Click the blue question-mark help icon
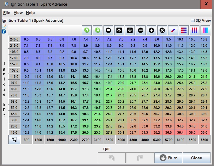Viewport: 214px width, 168px height. [4, 31]
